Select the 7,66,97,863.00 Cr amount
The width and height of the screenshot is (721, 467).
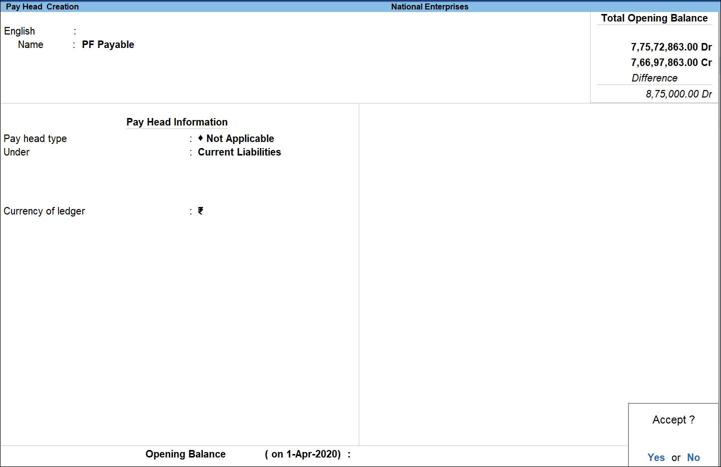671,62
